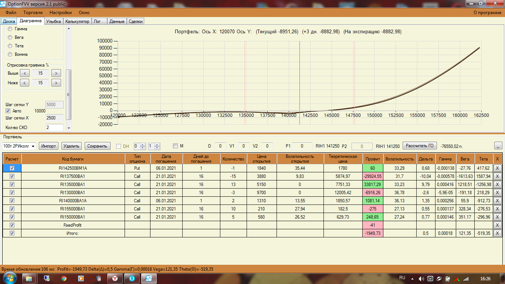Viewport: 505px width, 284px height.
Task: Toggle the M checkbox in portfolio toolbar
Action: tap(175, 146)
